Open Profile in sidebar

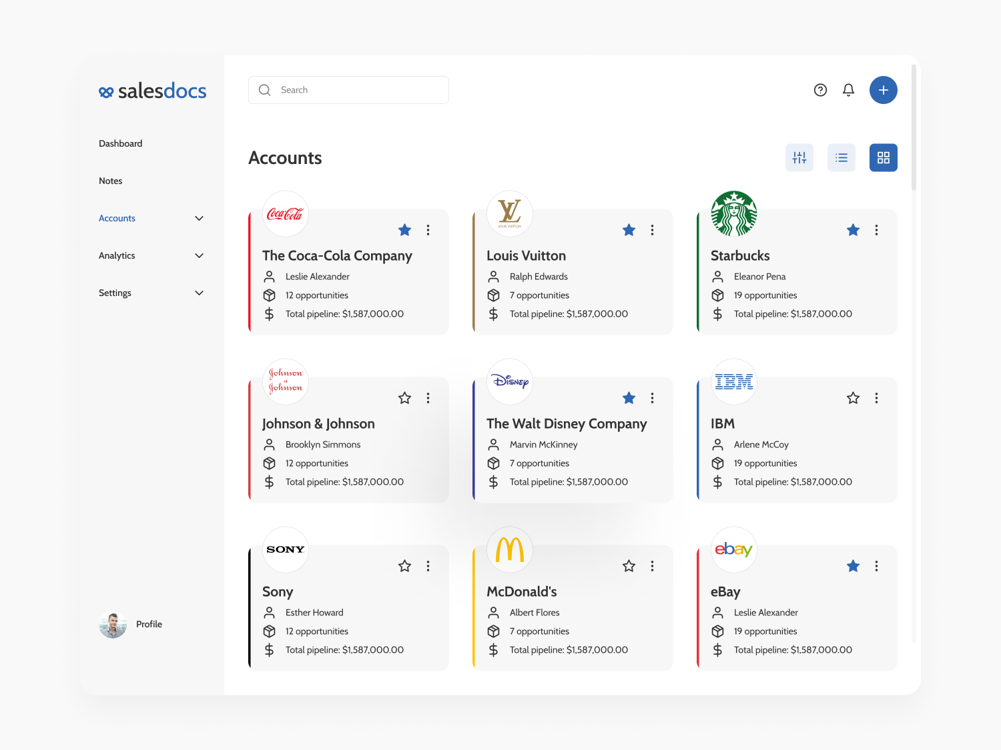[149, 624]
